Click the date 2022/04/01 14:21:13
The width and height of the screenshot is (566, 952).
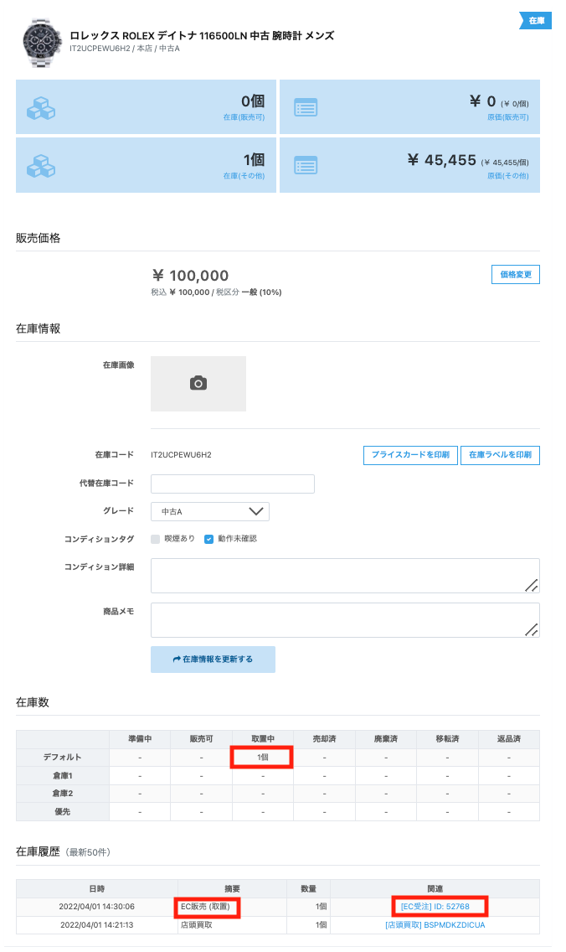(96, 924)
